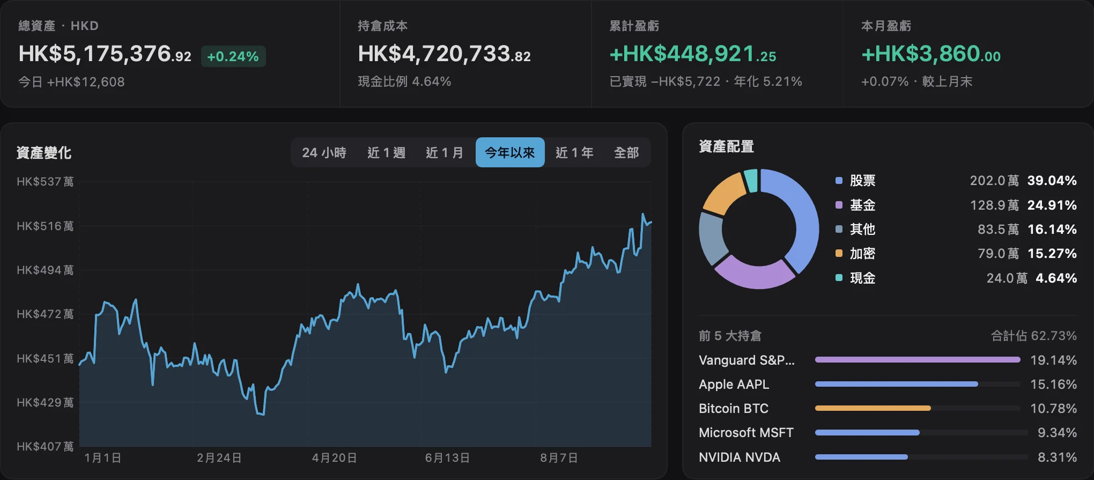Click the holding cost HK$4,720,733.82 value
The width and height of the screenshot is (1094, 480).
[x=444, y=54]
